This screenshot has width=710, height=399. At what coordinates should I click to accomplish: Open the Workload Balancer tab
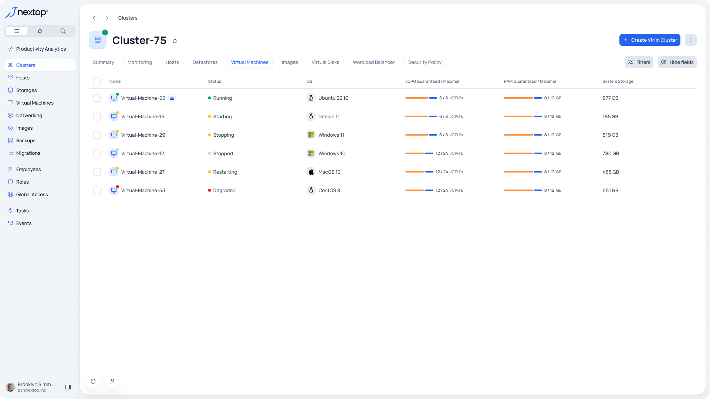[373, 62]
